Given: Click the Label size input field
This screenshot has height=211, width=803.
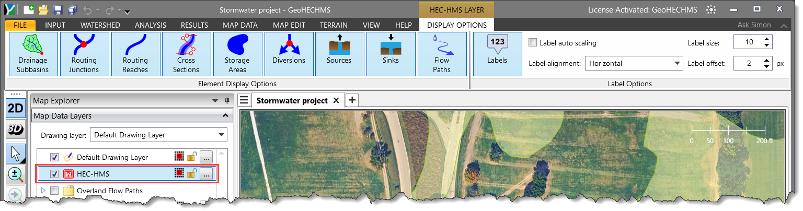Looking at the screenshot, I should pos(747,43).
